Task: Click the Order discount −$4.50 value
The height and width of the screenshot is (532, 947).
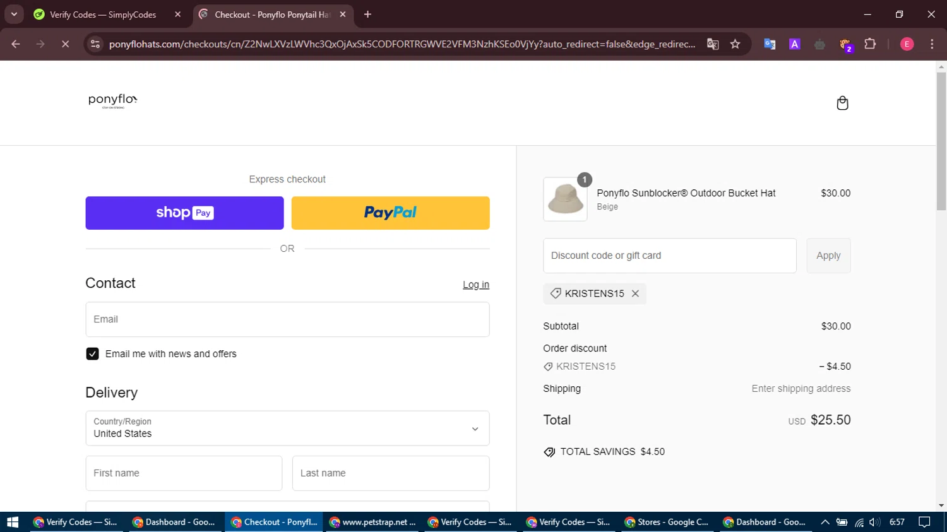Action: point(835,367)
